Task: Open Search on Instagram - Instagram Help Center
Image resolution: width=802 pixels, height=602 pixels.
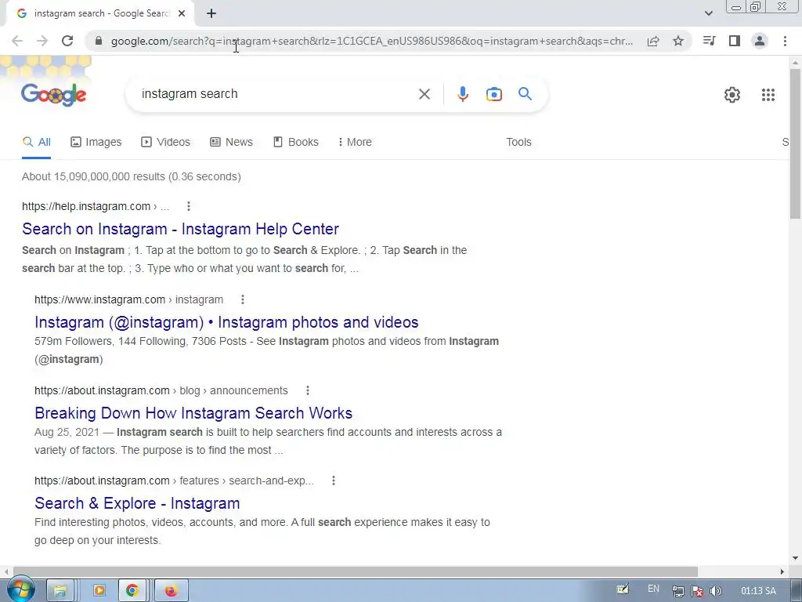Action: pos(181,229)
